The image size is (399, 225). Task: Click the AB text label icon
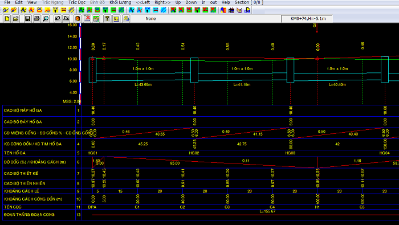(223, 10)
